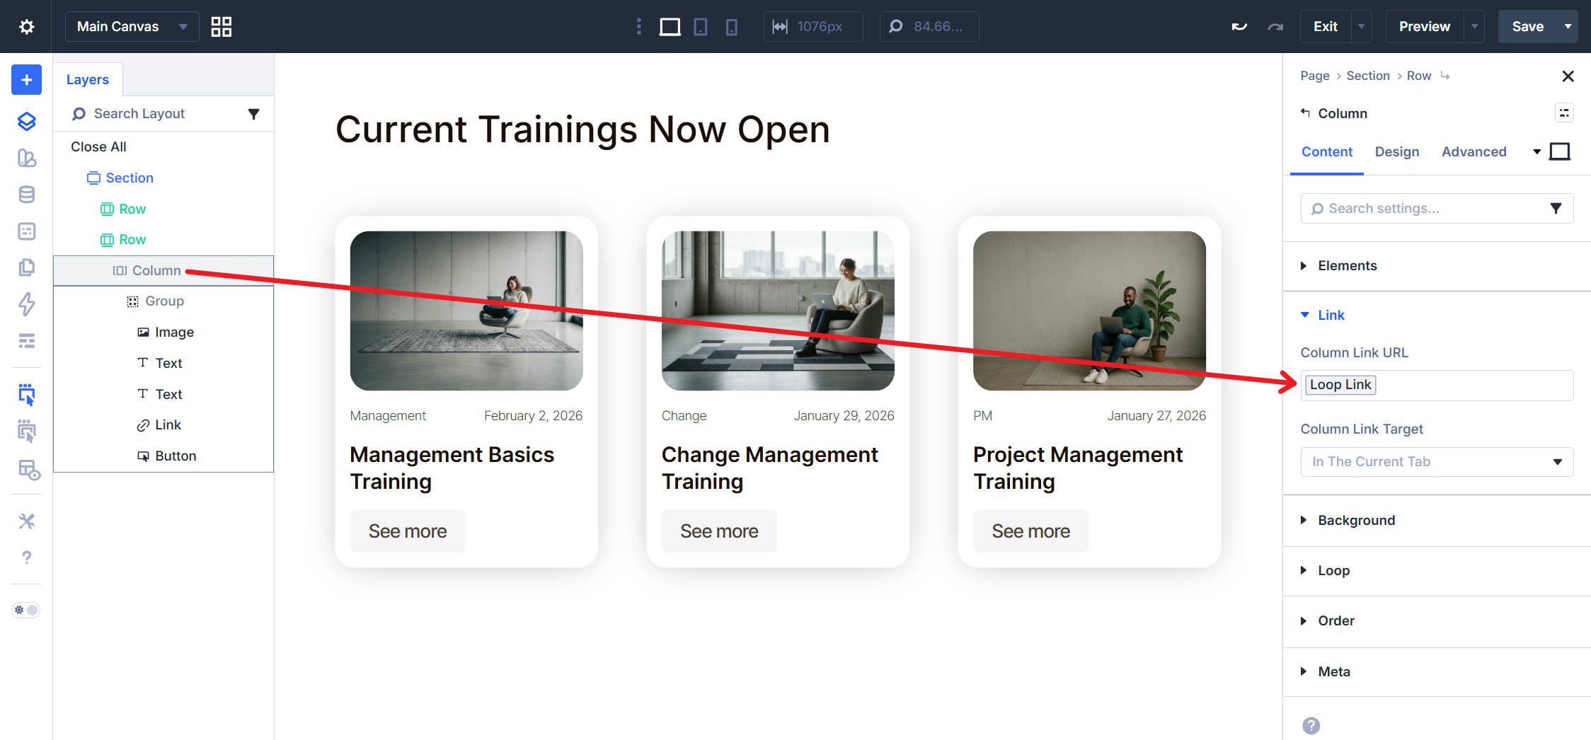Switch to the Design tab
The width and height of the screenshot is (1591, 740).
click(x=1396, y=151)
